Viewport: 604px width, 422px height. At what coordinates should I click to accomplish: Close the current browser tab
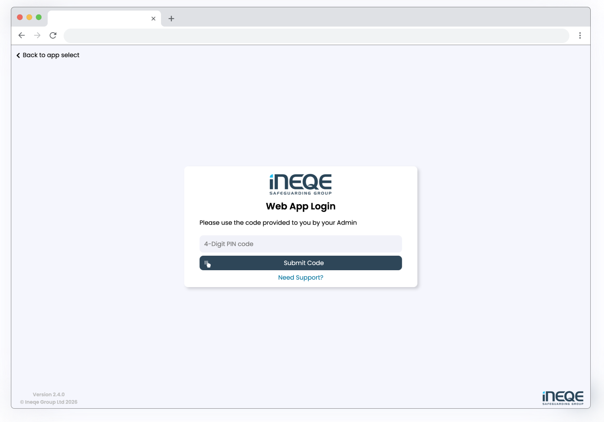click(153, 19)
